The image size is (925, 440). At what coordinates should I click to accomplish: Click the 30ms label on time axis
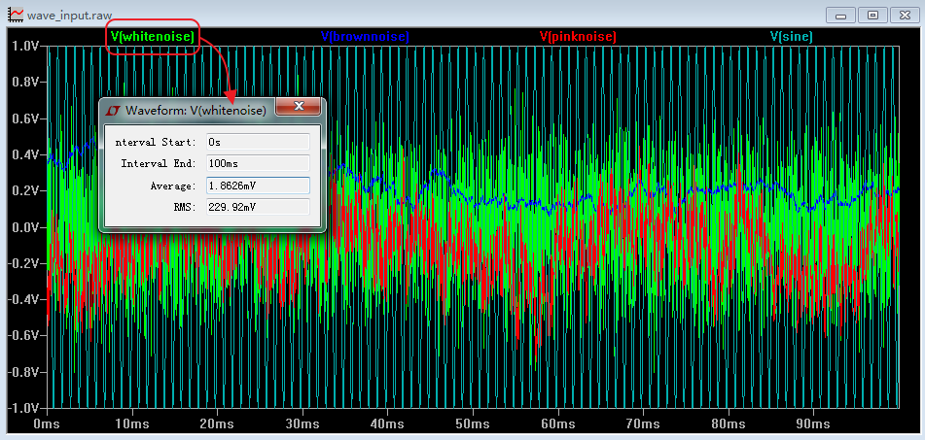point(302,424)
